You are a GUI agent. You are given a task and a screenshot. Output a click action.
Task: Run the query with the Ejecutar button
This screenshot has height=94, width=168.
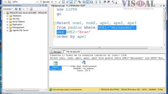pyautogui.click(x=45, y=2)
